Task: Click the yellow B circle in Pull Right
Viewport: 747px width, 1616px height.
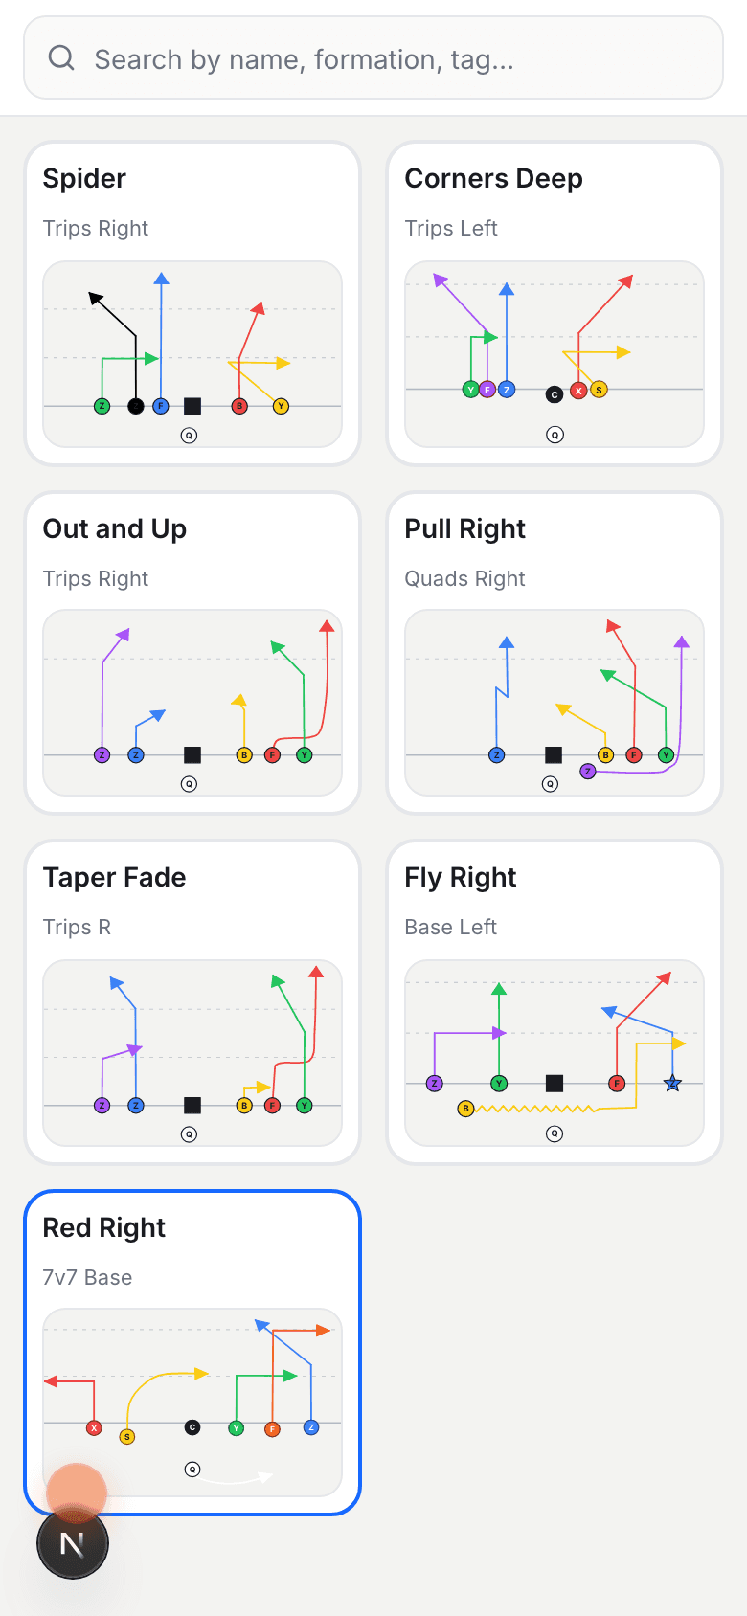Action: (604, 754)
